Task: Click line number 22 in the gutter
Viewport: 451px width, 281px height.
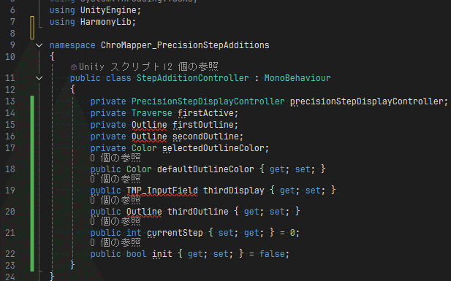Action: pos(10,254)
